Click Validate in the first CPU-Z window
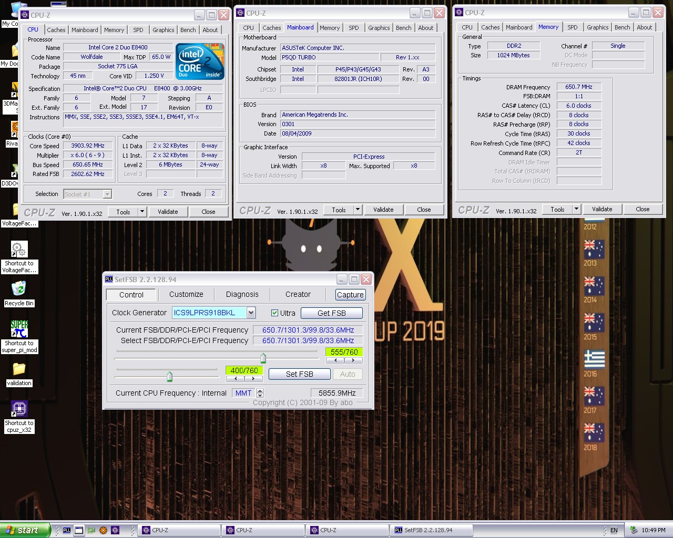 tap(168, 212)
